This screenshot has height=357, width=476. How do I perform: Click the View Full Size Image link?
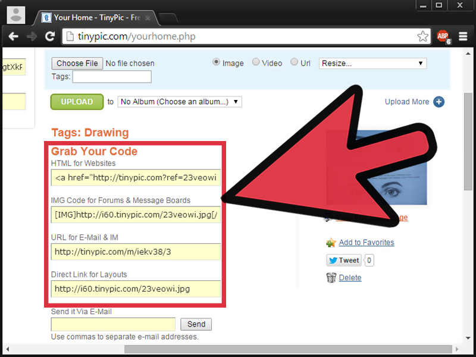pyautogui.click(x=372, y=217)
